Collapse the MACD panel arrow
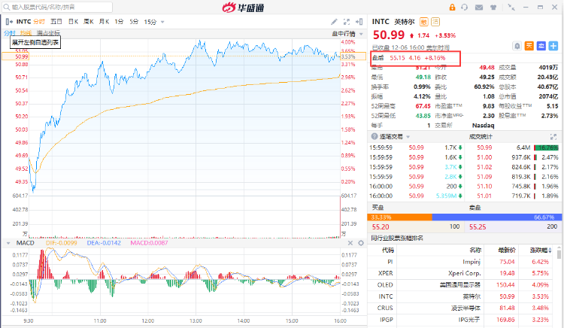564x328 pixels. pos(8,243)
